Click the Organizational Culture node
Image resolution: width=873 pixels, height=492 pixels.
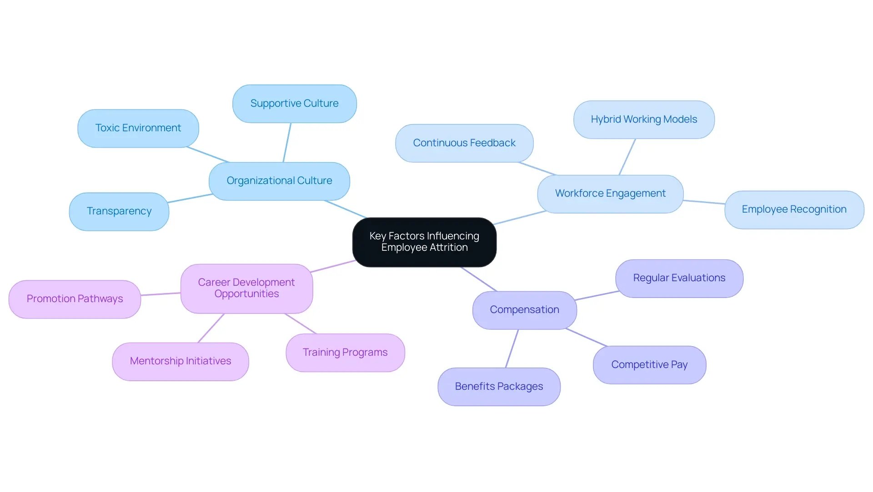point(278,179)
